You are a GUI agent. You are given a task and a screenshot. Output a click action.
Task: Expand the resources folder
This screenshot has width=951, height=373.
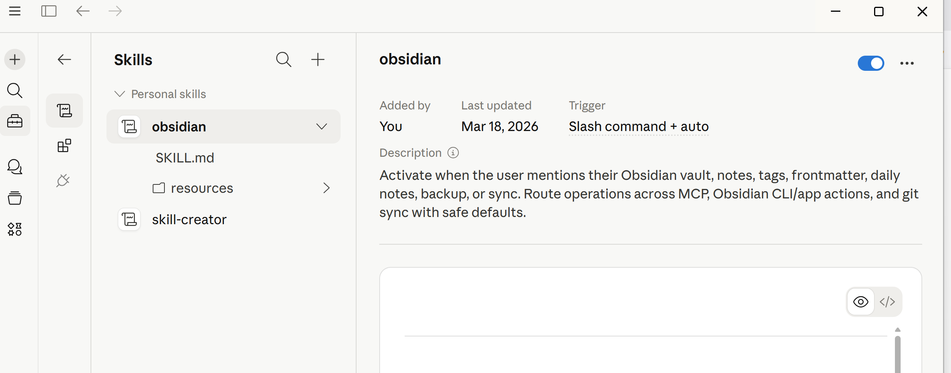pyautogui.click(x=326, y=188)
